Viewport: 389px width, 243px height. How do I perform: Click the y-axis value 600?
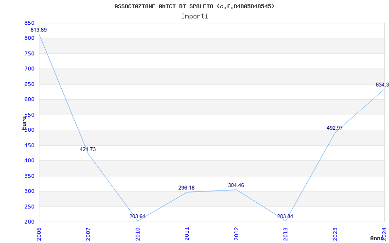[29, 100]
